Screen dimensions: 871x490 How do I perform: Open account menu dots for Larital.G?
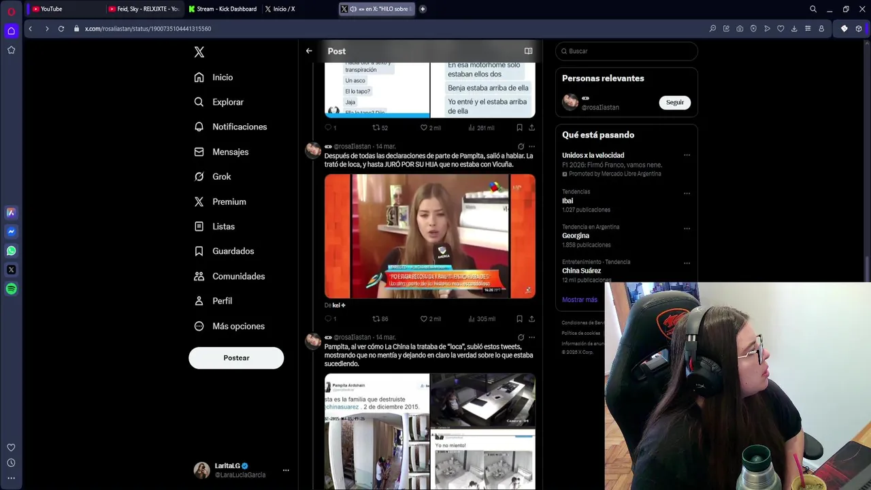click(x=286, y=470)
